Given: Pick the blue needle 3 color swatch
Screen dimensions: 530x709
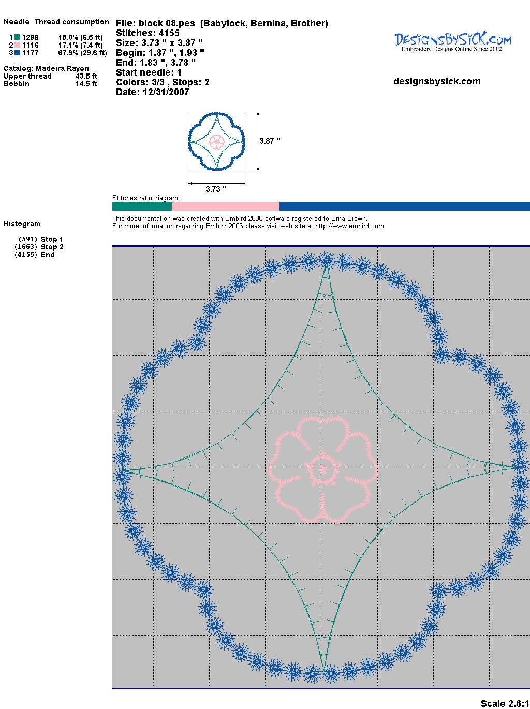Looking at the screenshot, I should 17,53.
